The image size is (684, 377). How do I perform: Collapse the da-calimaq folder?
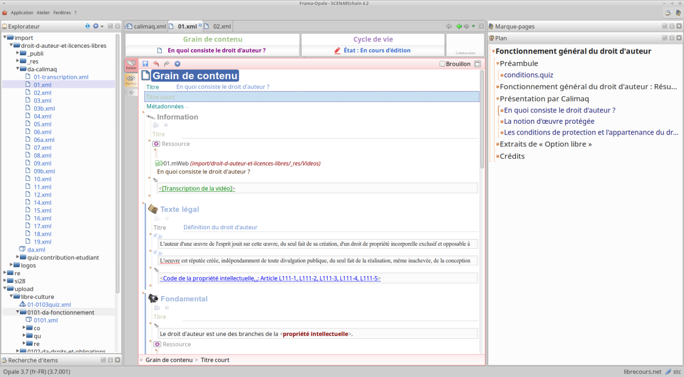18,69
